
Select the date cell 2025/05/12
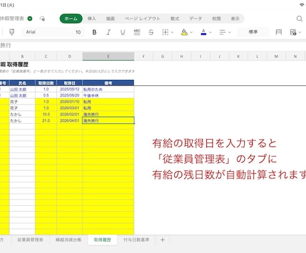coord(70,89)
